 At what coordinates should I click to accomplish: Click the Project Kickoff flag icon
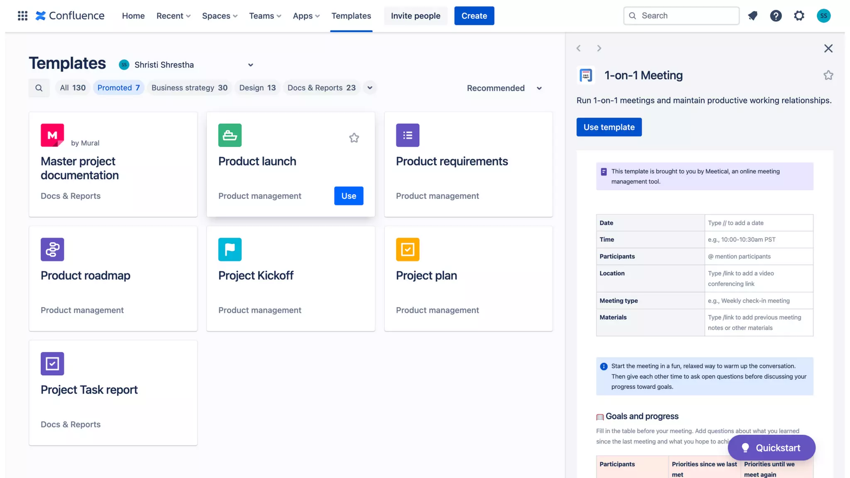click(x=230, y=249)
